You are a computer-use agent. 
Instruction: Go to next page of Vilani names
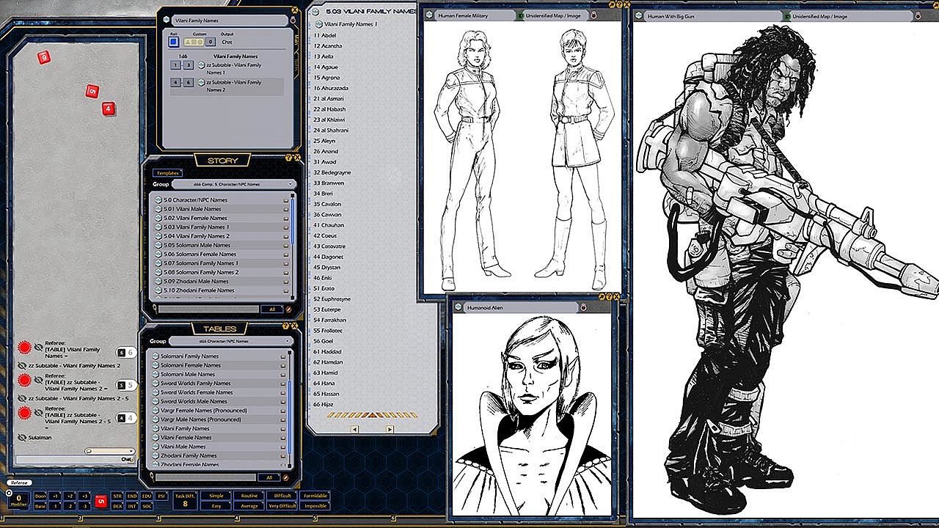[x=390, y=429]
